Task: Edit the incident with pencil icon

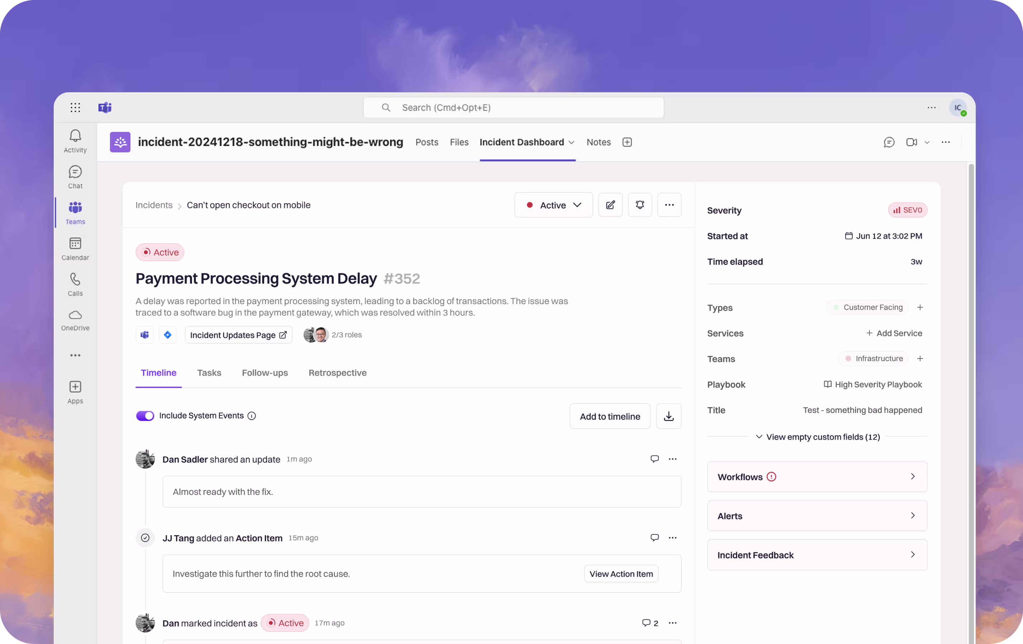Action: tap(610, 205)
